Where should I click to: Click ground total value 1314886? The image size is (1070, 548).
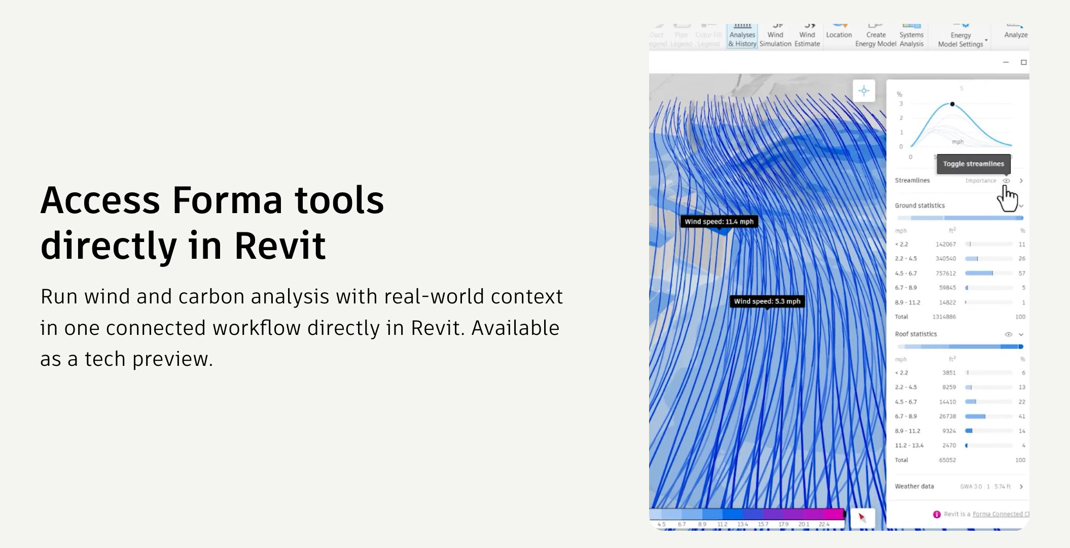coord(944,317)
